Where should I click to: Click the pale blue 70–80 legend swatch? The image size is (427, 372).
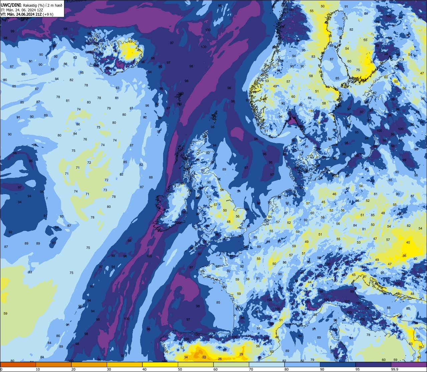(x=267, y=364)
